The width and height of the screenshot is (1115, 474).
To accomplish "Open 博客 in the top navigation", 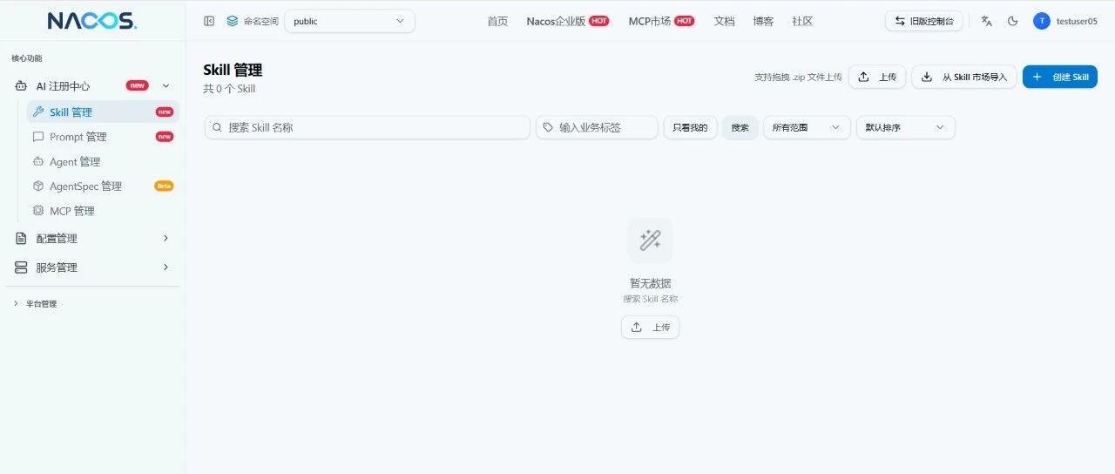I will [x=763, y=21].
